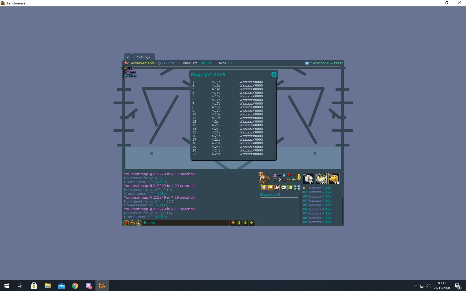Click the green up arrow by chat
Image resolution: width=466 pixels, height=291 pixels.
pos(251,223)
